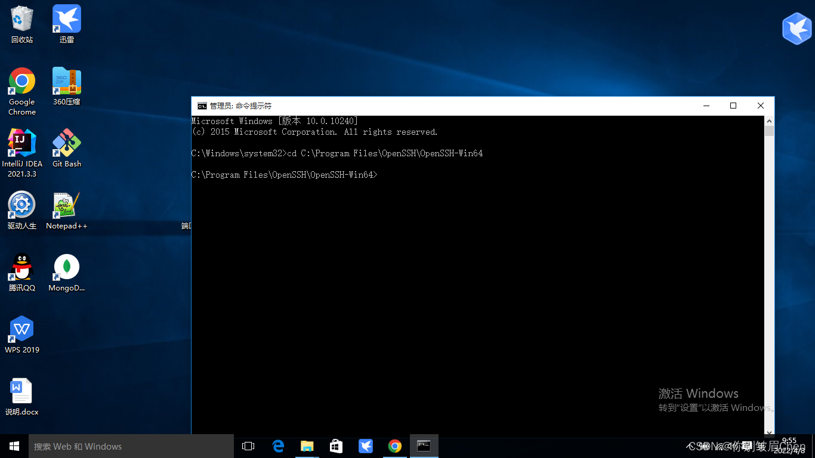This screenshot has height=458, width=815.
Task: Select the 360压缩 archive icon
Action: pos(66,82)
